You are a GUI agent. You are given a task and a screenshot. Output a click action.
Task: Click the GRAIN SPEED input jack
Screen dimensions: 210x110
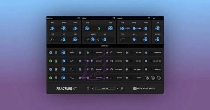tap(146, 61)
